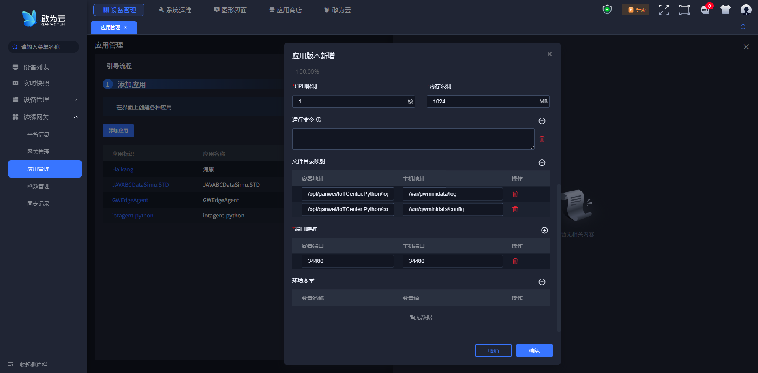Screen dimensions: 758x373
Task: Add a new port mapping row
Action: click(544, 230)
